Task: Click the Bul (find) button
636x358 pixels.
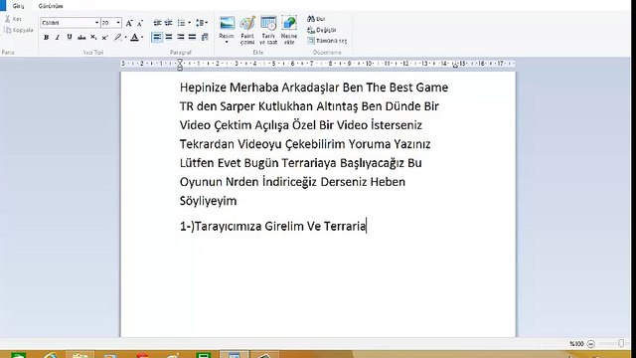Action: (x=316, y=19)
